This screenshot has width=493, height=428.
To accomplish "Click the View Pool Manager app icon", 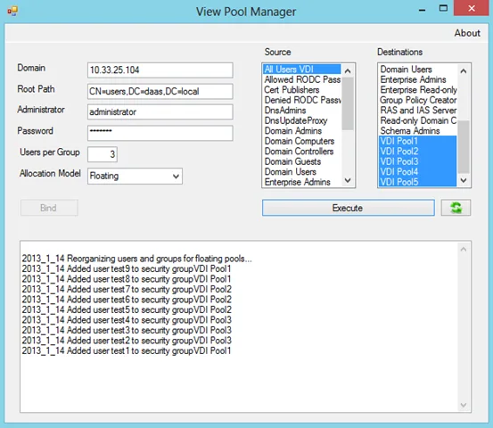I will click(12, 12).
